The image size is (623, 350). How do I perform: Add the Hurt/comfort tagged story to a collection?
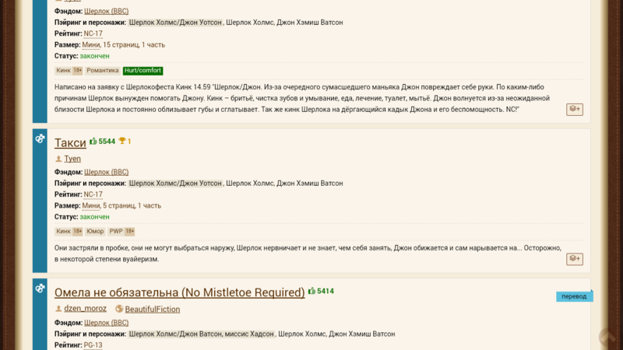click(575, 109)
